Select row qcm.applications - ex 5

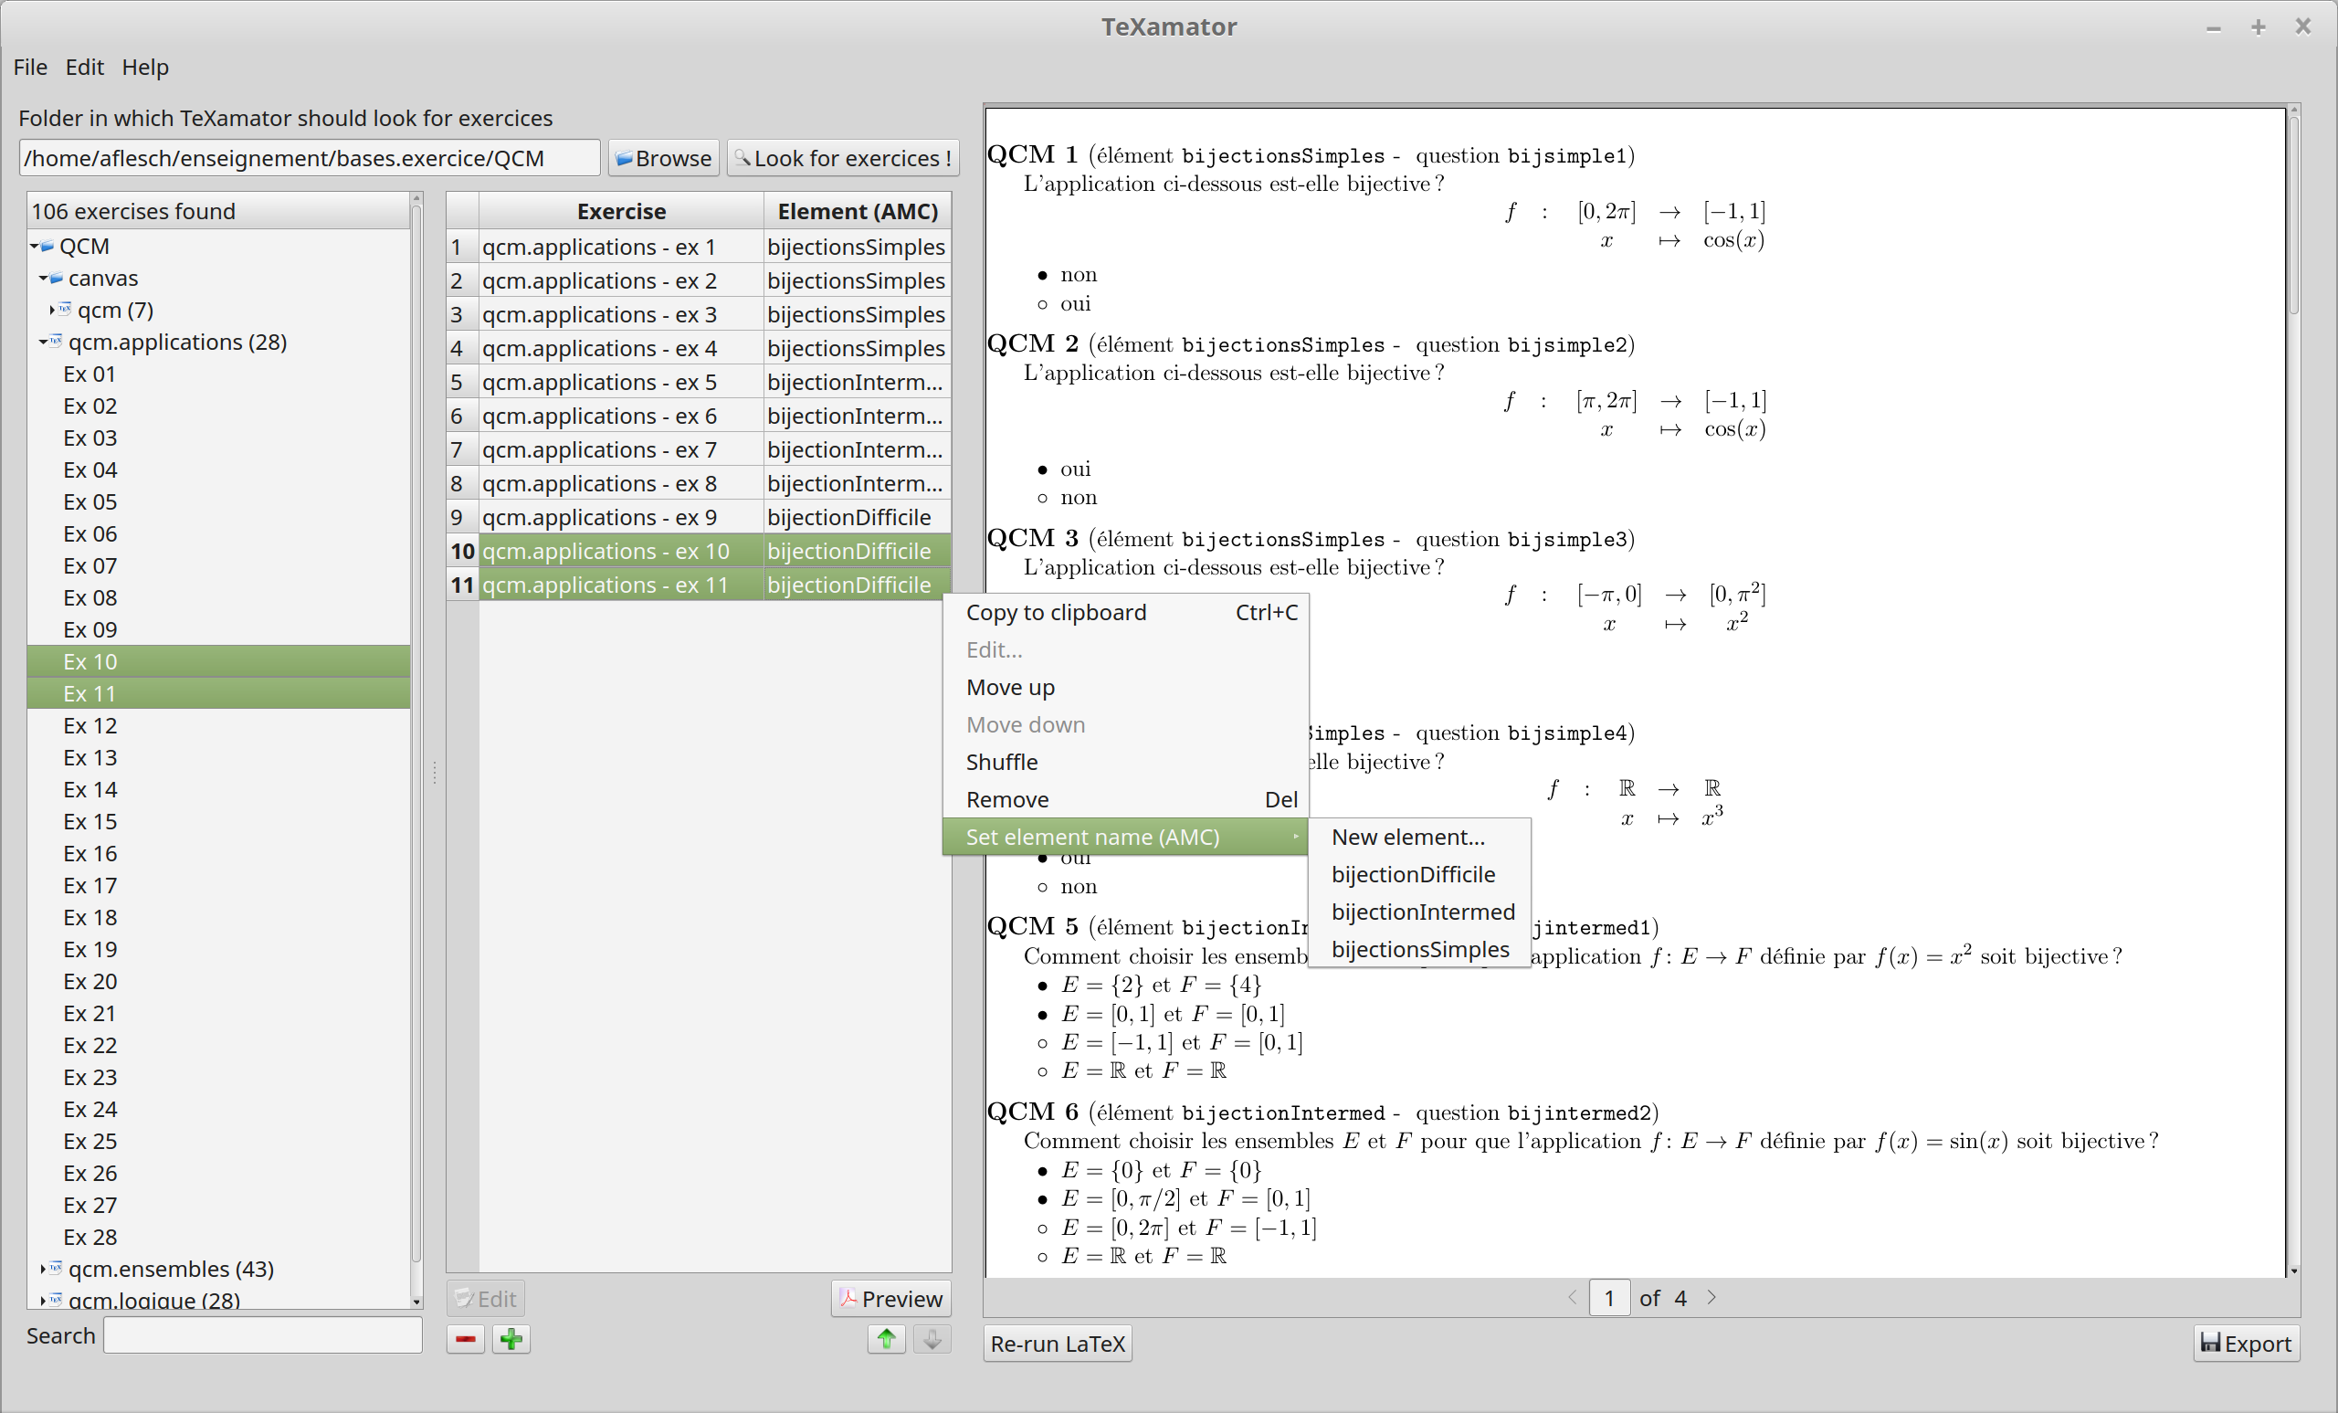(x=620, y=383)
